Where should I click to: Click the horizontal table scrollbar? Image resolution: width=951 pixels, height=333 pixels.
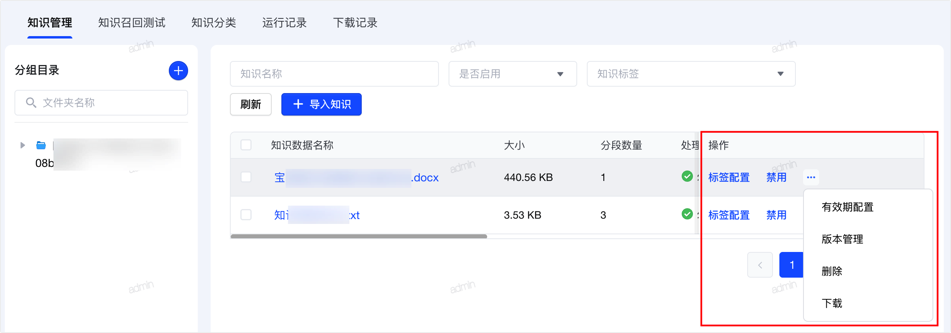point(359,236)
